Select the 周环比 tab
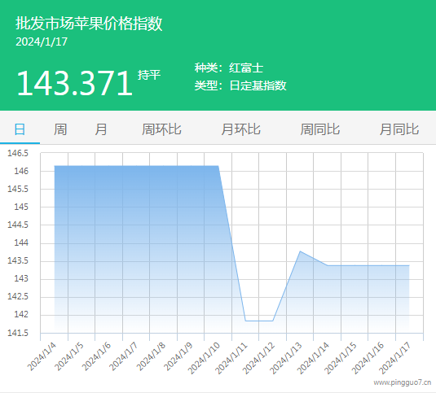 (x=161, y=129)
